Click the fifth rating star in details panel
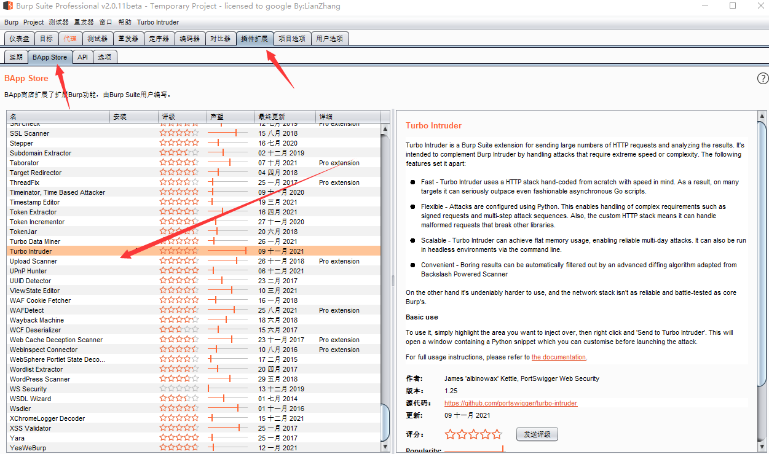 497,434
